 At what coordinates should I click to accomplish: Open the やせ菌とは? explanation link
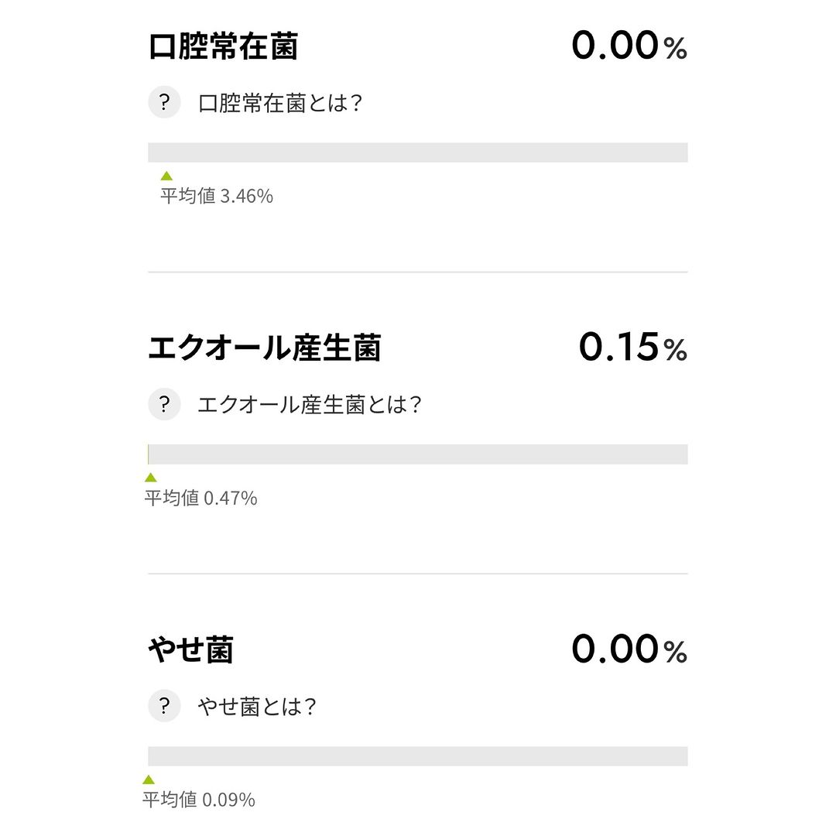[x=257, y=707]
